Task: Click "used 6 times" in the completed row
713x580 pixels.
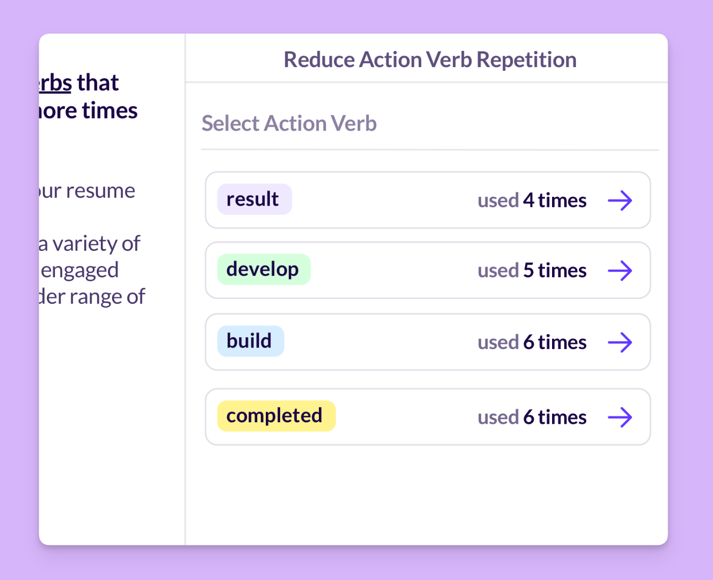Action: (532, 417)
